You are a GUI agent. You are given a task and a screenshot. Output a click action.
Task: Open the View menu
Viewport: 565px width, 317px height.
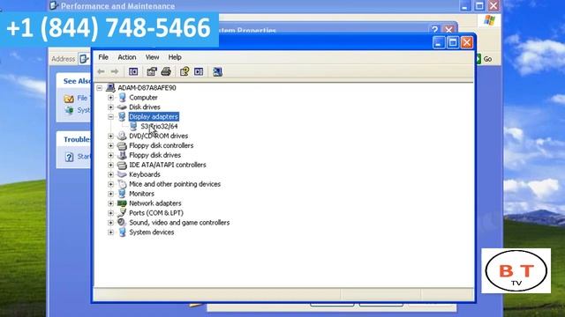[x=152, y=57]
